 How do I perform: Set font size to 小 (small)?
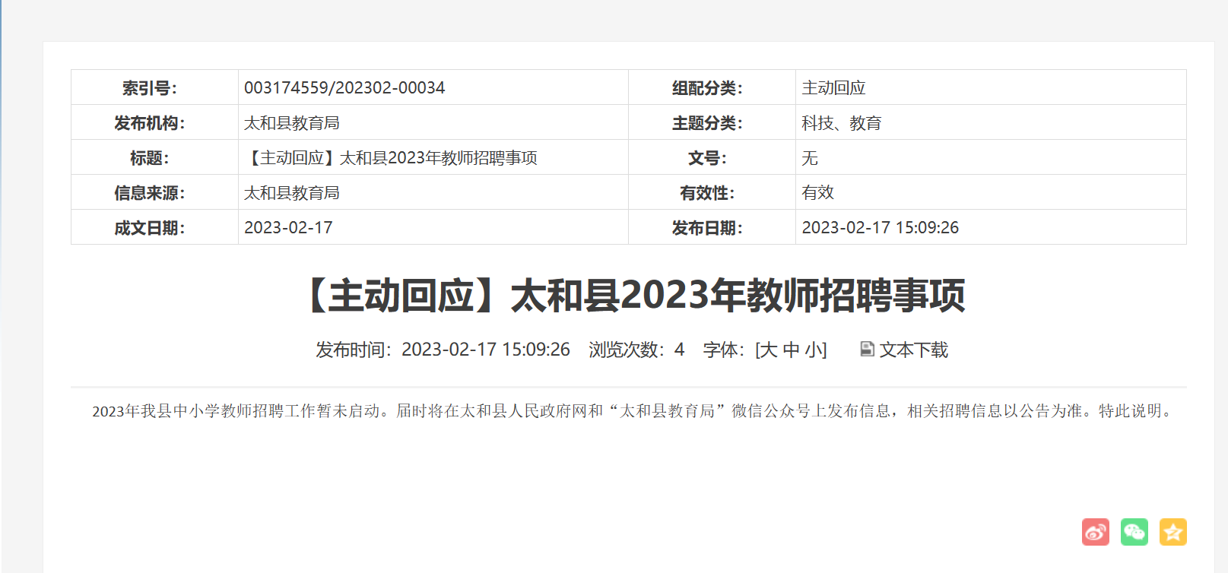click(x=814, y=350)
